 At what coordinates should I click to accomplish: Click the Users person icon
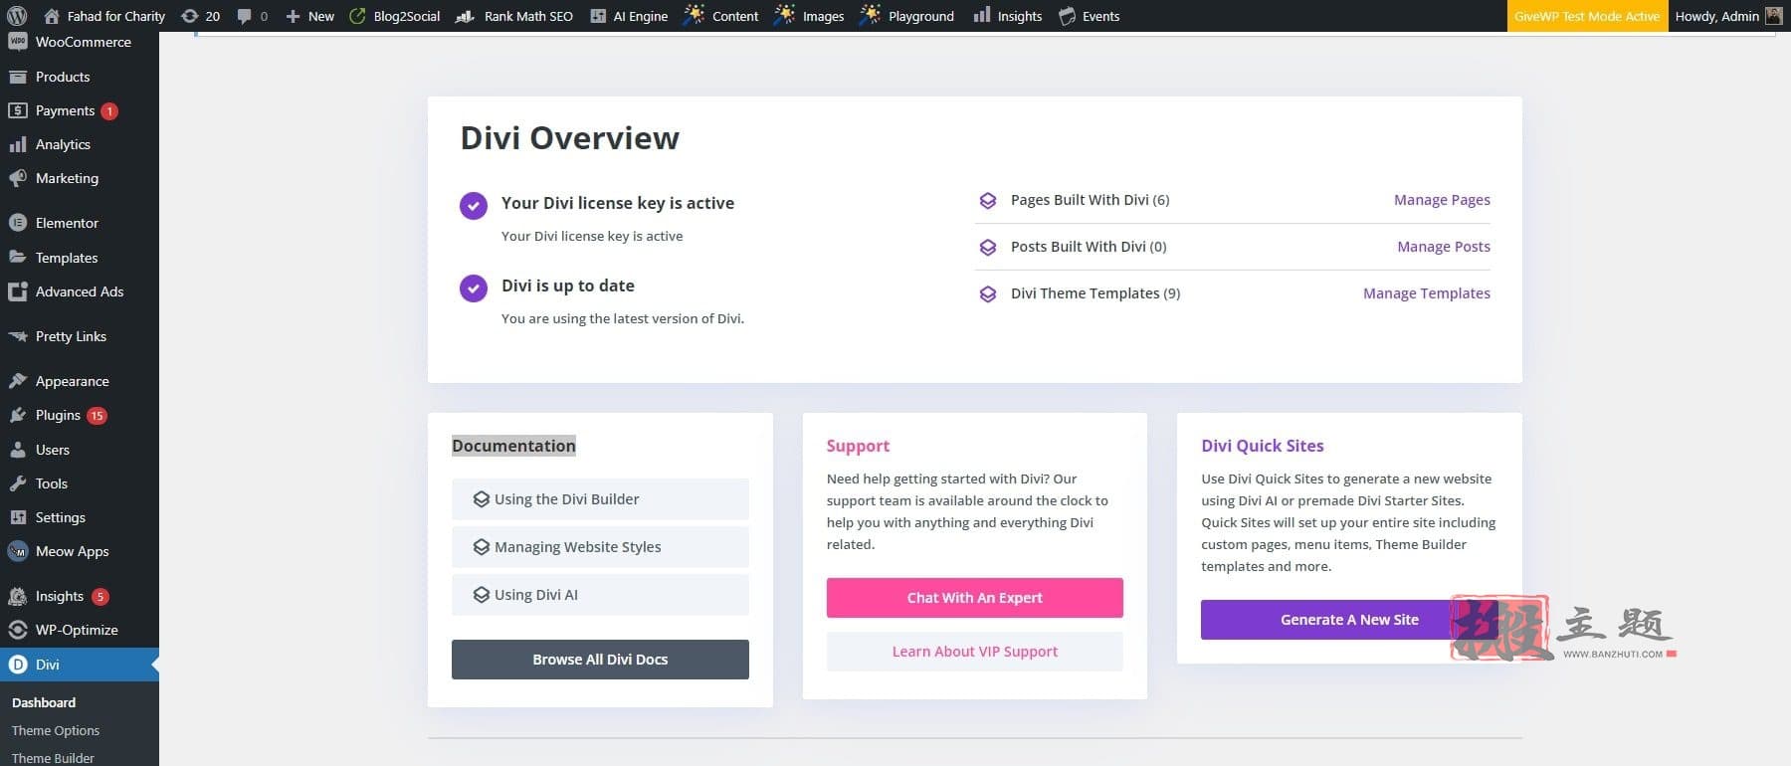17,450
